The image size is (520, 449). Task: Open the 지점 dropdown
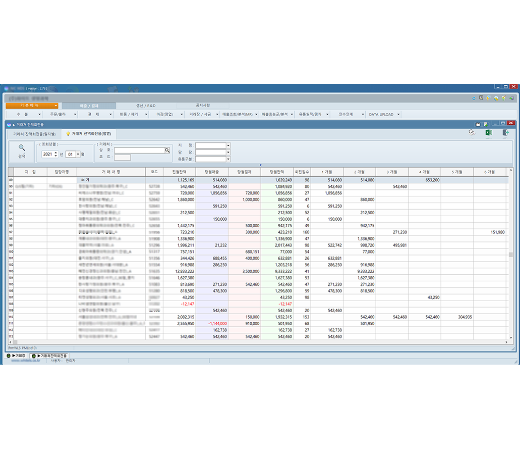tap(228, 145)
